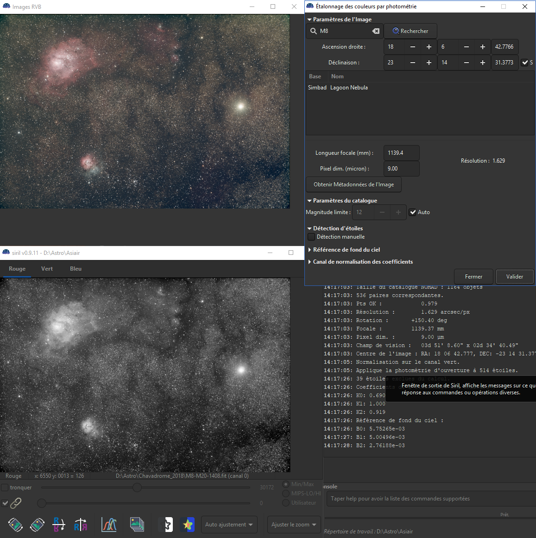The width and height of the screenshot is (536, 538).
Task: Enable Détection manuelle checkbox
Action: (311, 237)
